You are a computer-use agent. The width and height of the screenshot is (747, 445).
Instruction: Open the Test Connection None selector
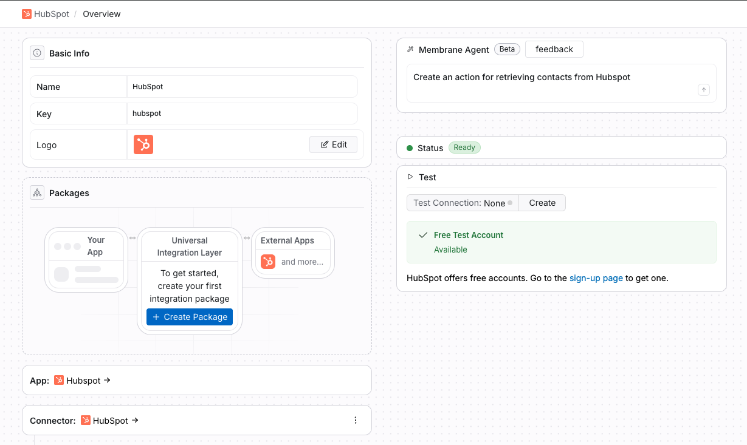463,203
